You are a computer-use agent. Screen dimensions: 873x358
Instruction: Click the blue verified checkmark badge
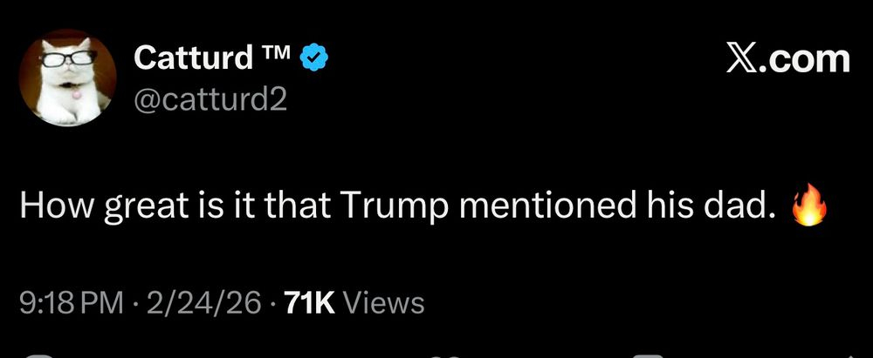[313, 58]
